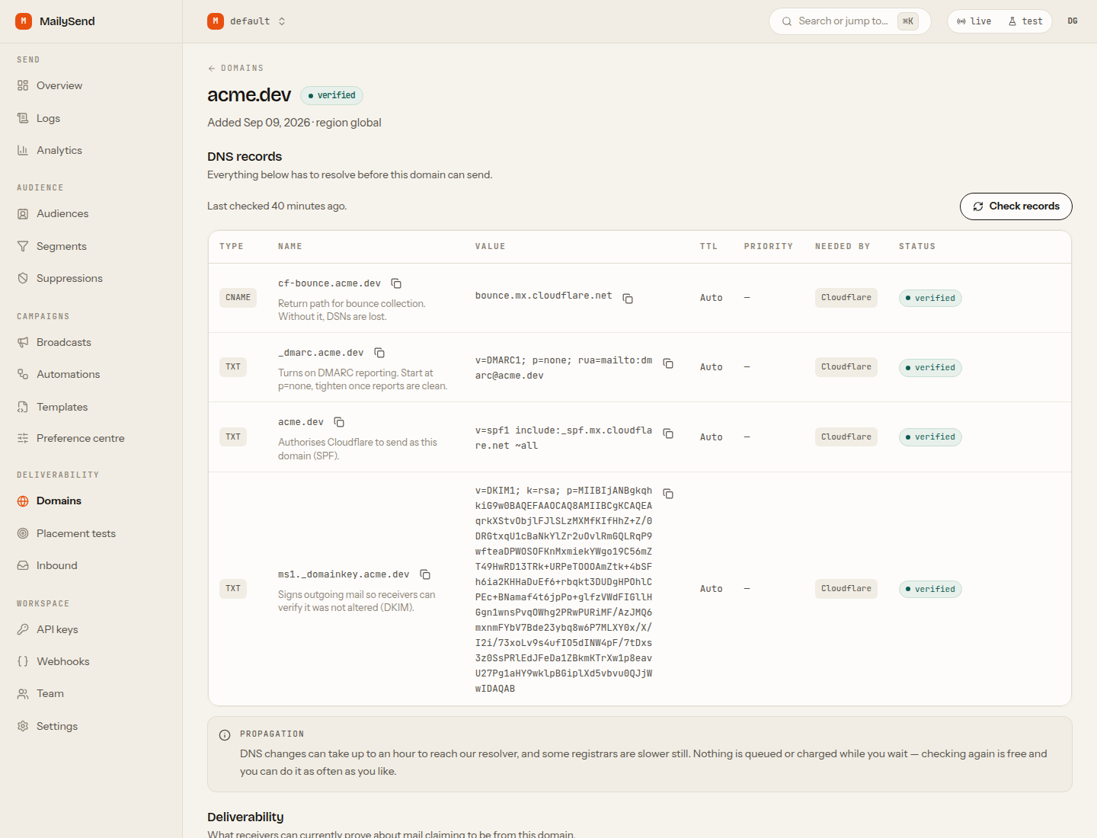Copy the bounce.mx.cloudflare.net value

click(628, 298)
